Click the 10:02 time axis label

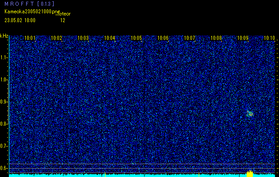coord(56,38)
